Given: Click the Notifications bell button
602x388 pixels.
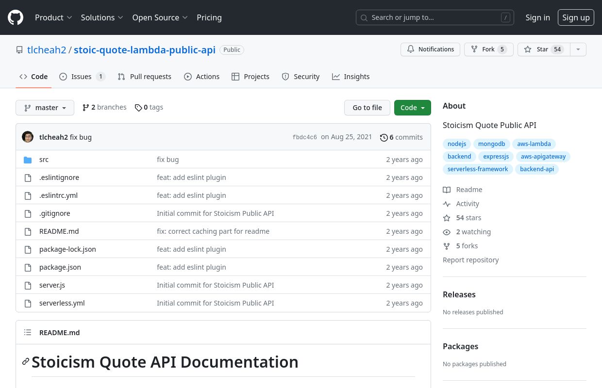Looking at the screenshot, I should 430,49.
